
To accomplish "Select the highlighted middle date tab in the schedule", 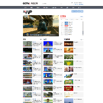I will coord(72,19).
